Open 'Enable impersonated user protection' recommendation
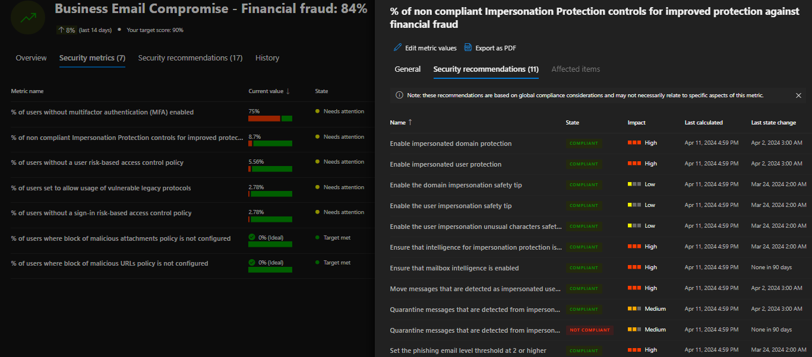812x357 pixels. (446, 164)
